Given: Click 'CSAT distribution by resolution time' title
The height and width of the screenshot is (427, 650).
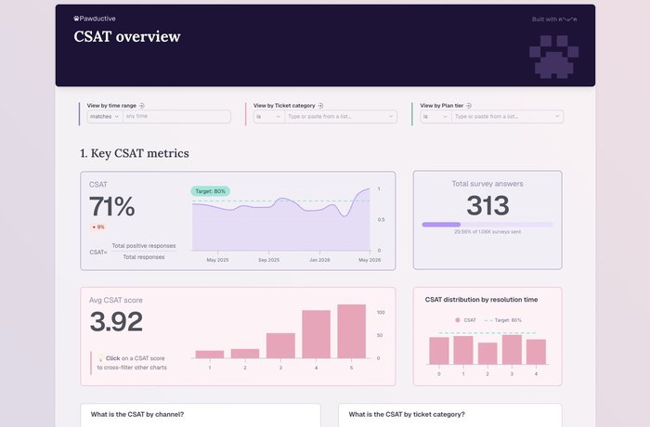Looking at the screenshot, I should [x=481, y=299].
